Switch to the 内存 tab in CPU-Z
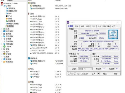Image resolution: width=125 pixels, height=93 pixels. tap(88, 26)
